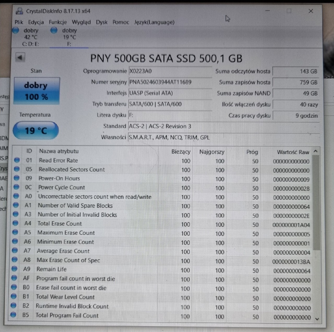Click the CrystalDiskInfo app icon in title bar
Screen dimensions: 334x332
coord(19,11)
